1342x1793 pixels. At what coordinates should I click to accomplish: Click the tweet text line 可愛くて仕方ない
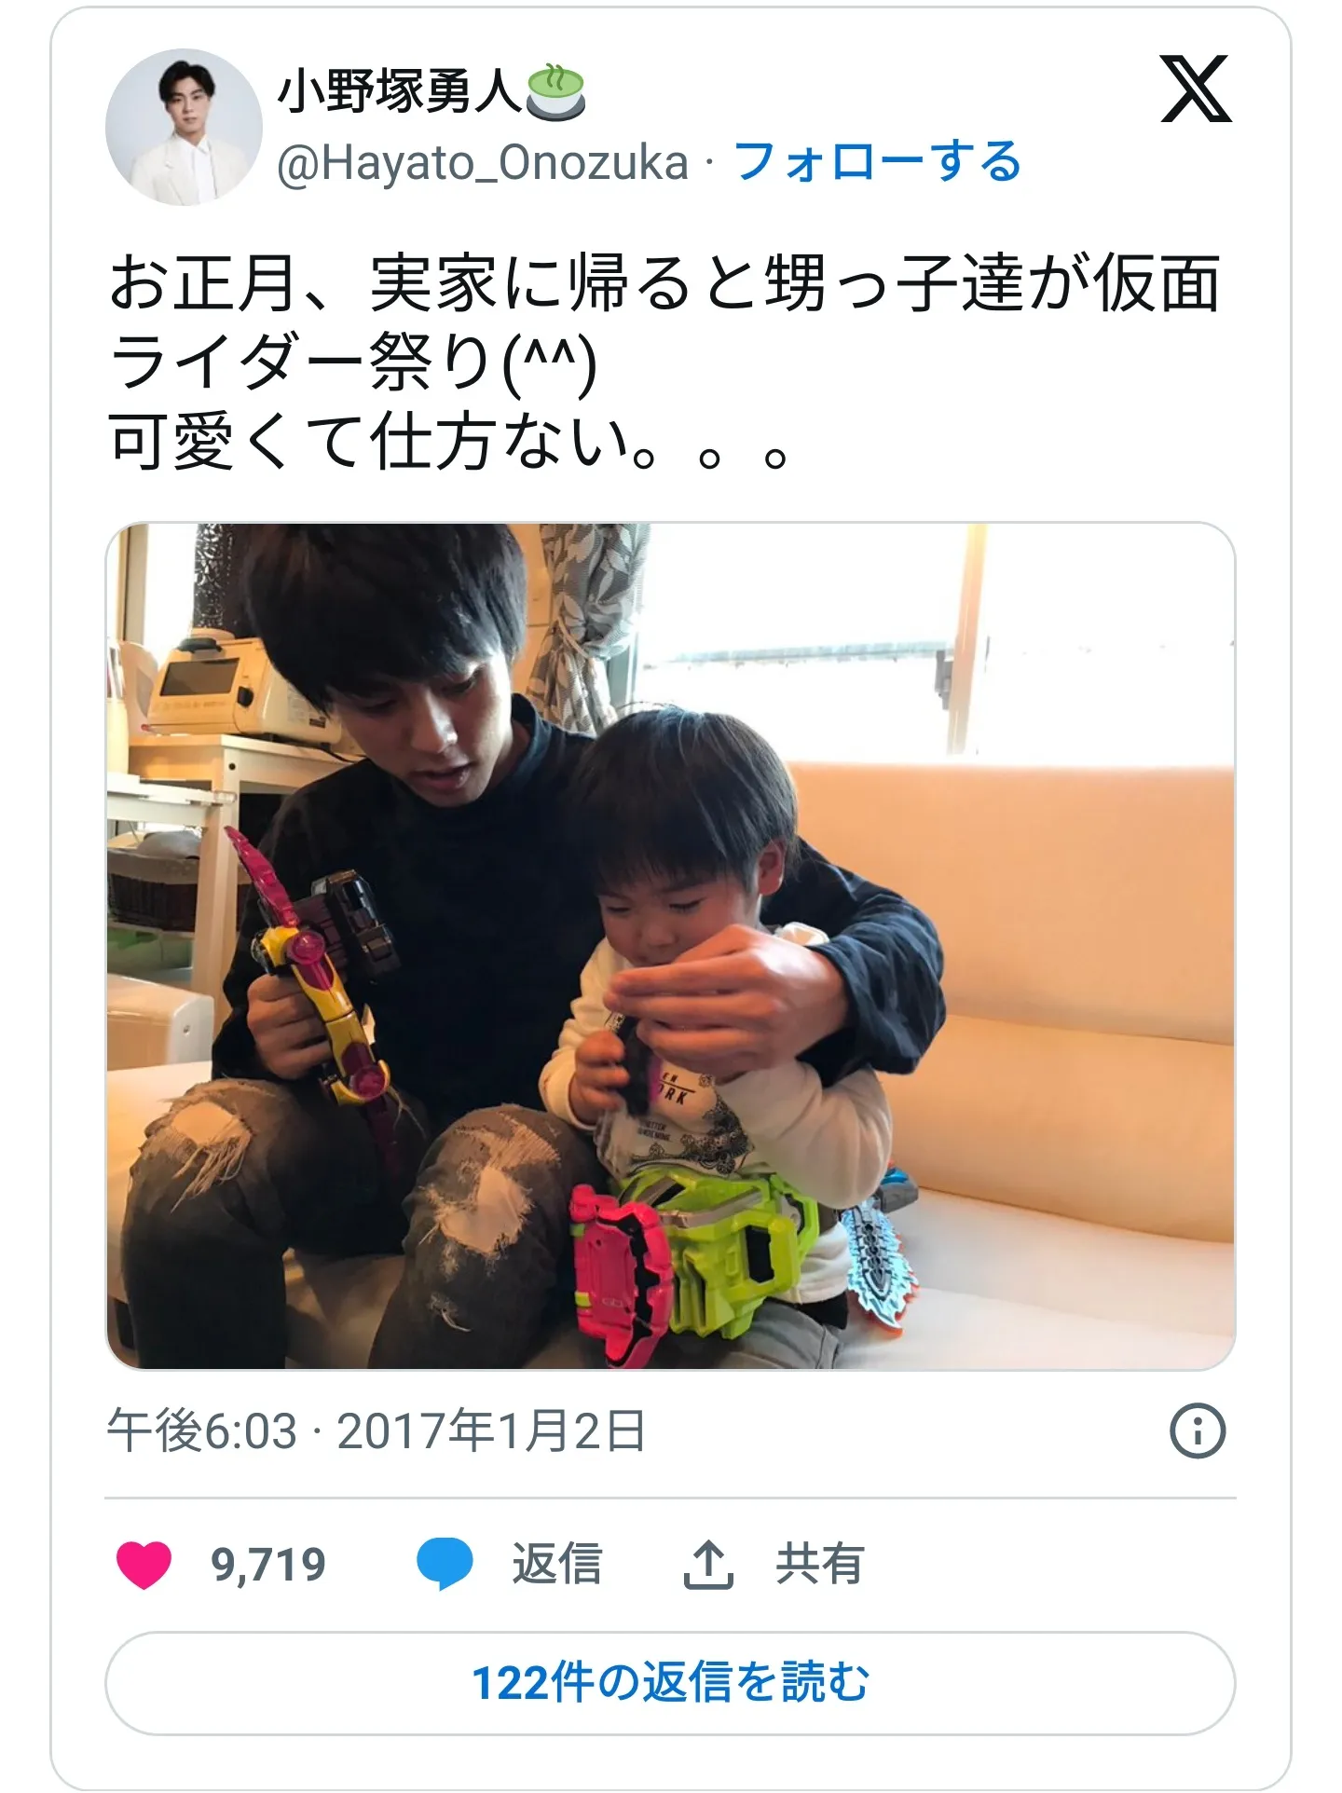click(448, 442)
